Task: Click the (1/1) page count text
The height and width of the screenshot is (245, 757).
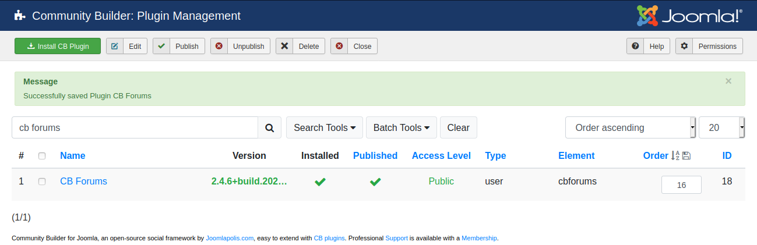Action: click(x=21, y=217)
